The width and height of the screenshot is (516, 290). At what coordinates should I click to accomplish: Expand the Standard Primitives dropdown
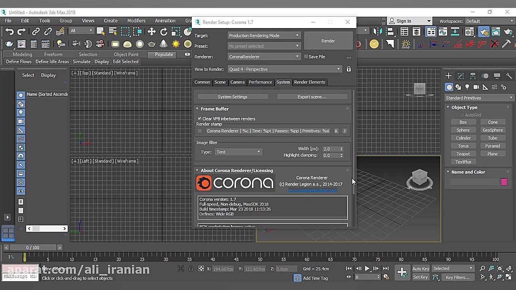479,98
